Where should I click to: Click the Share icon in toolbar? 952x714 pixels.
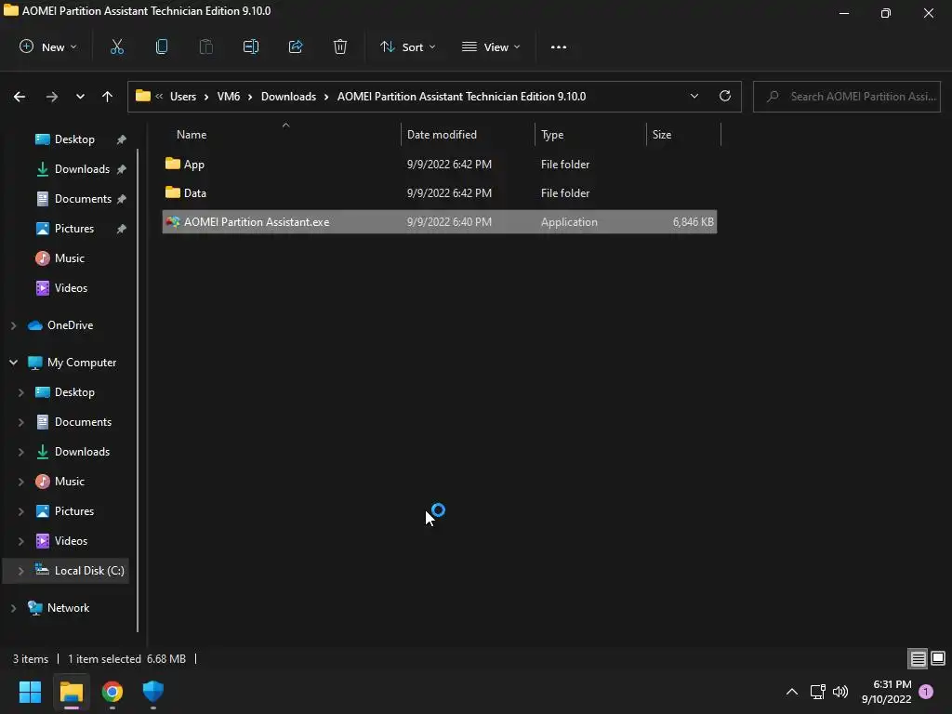[x=296, y=46]
